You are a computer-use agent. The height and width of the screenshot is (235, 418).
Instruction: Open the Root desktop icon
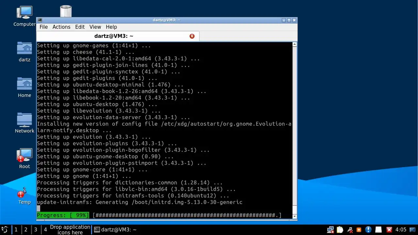(x=24, y=158)
